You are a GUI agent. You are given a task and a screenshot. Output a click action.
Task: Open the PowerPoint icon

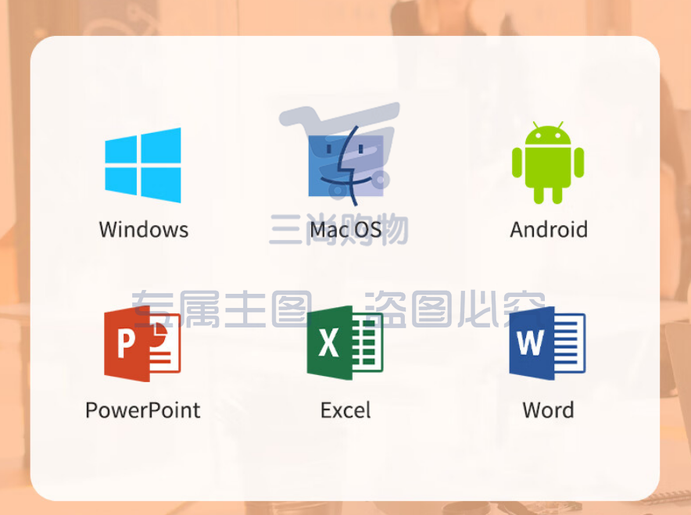pyautogui.click(x=142, y=344)
